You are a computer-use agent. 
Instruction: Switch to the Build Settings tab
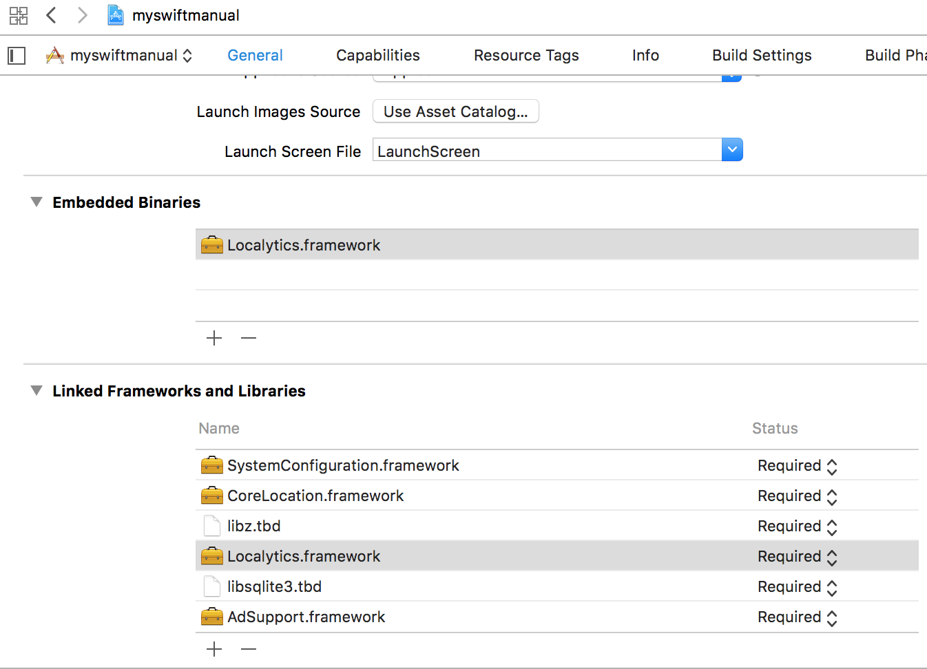point(762,56)
